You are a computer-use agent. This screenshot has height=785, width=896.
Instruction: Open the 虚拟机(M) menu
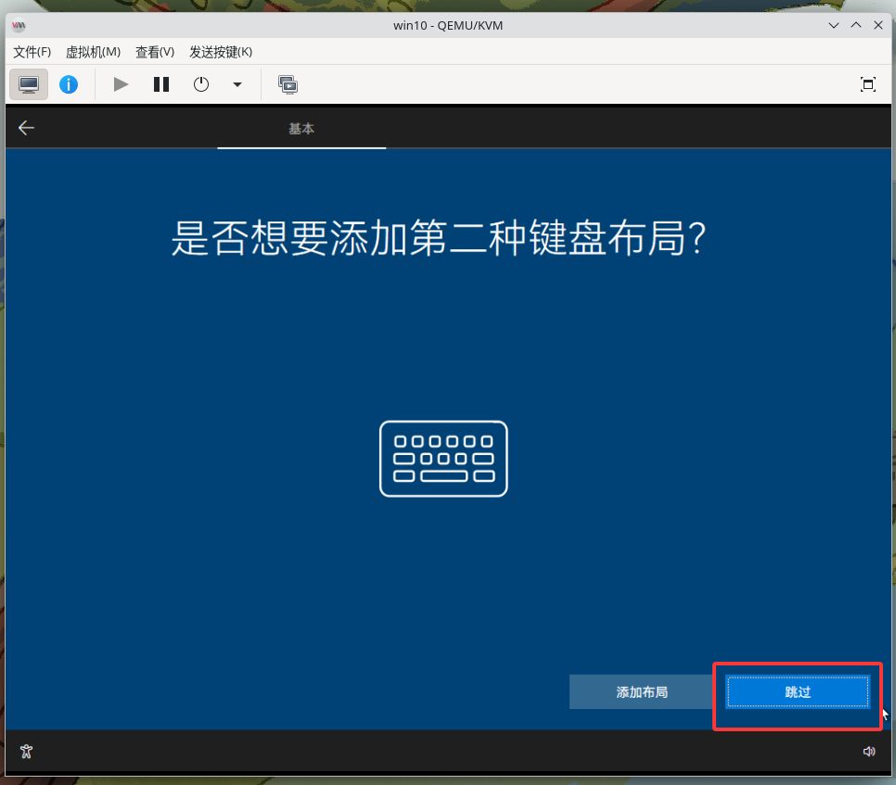[x=93, y=52]
